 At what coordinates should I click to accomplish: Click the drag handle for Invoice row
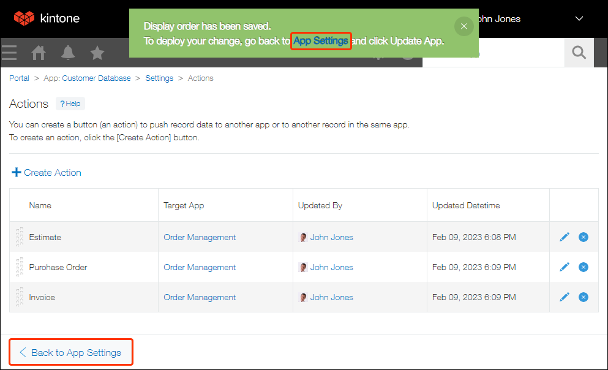point(20,297)
